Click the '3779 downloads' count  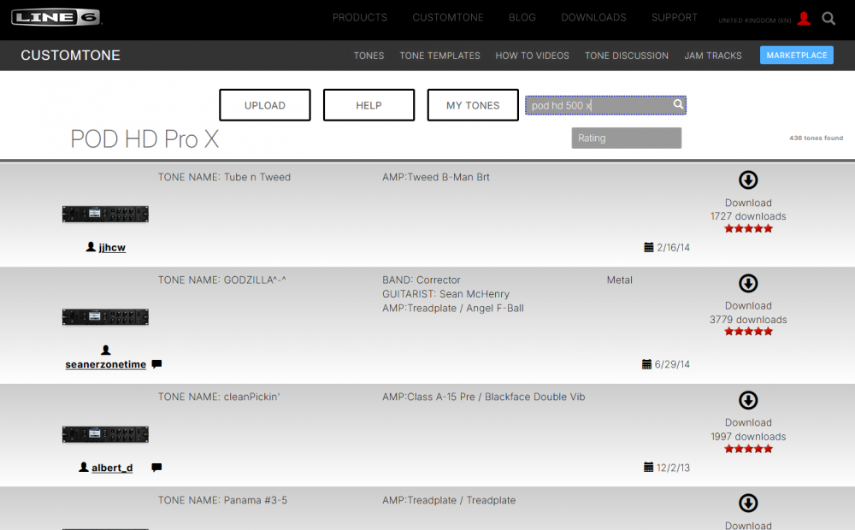click(748, 320)
